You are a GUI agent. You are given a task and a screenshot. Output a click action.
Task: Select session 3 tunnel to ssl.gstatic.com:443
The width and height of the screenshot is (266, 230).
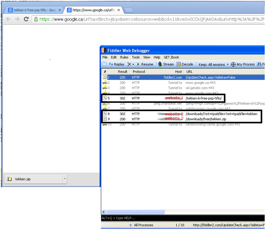(183, 88)
